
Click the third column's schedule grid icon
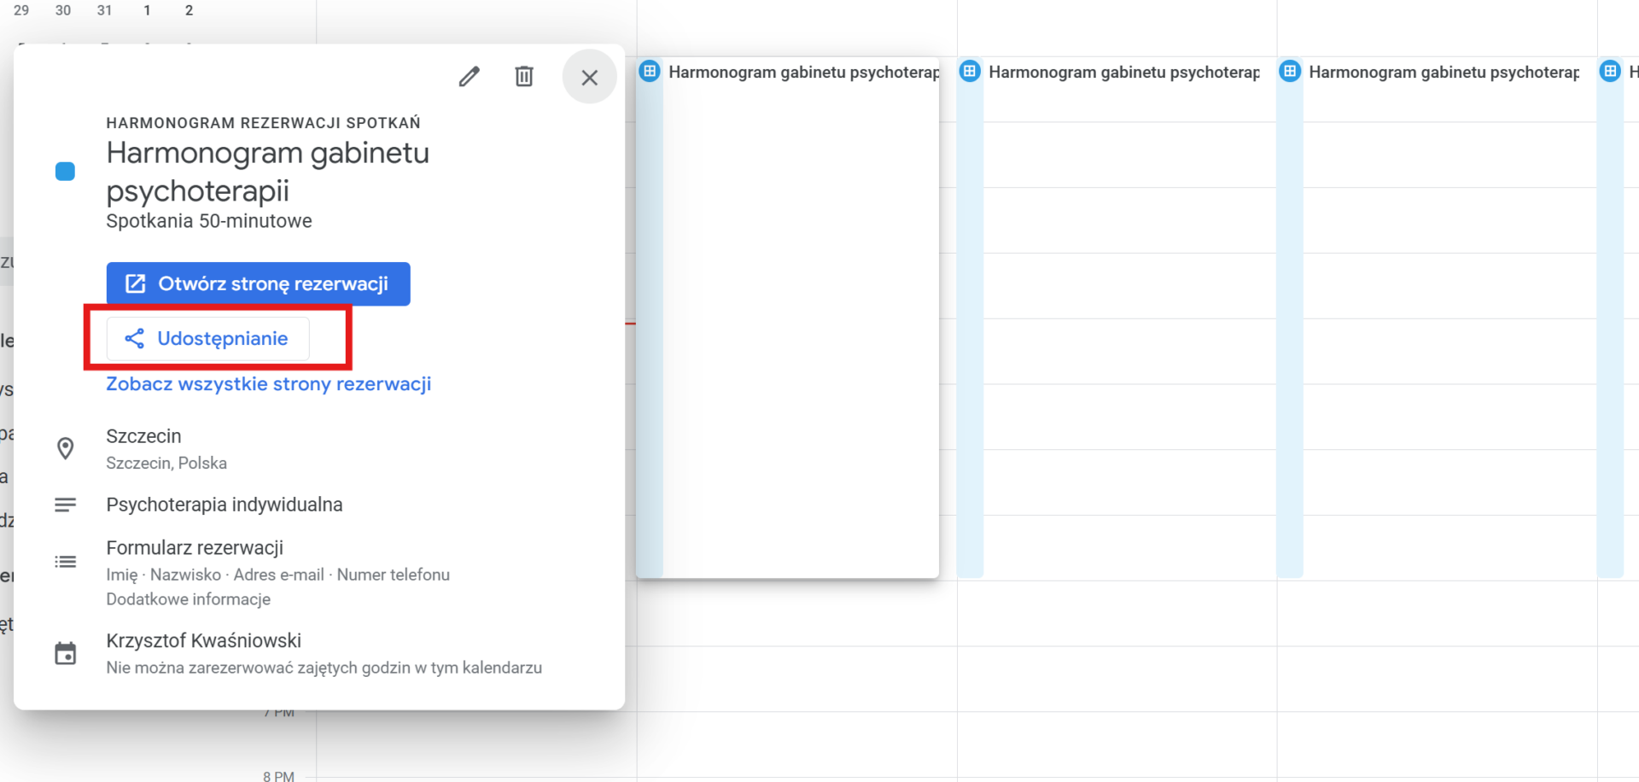1290,71
